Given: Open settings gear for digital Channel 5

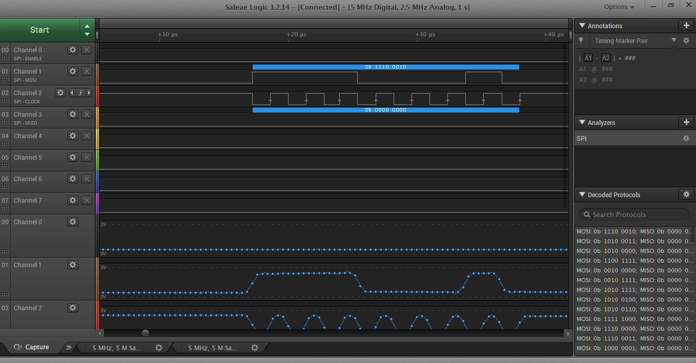Looking at the screenshot, I should pyautogui.click(x=73, y=157).
